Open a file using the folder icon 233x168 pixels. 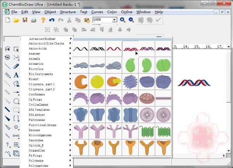pyautogui.click(x=16, y=20)
